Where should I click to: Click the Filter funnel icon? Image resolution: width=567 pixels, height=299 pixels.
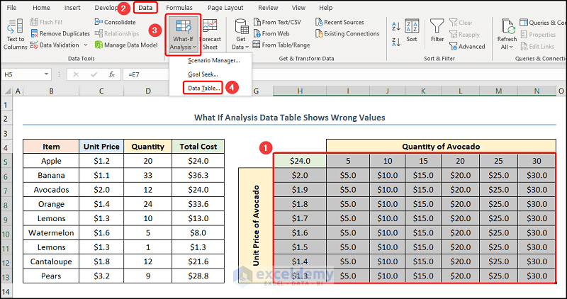(437, 27)
